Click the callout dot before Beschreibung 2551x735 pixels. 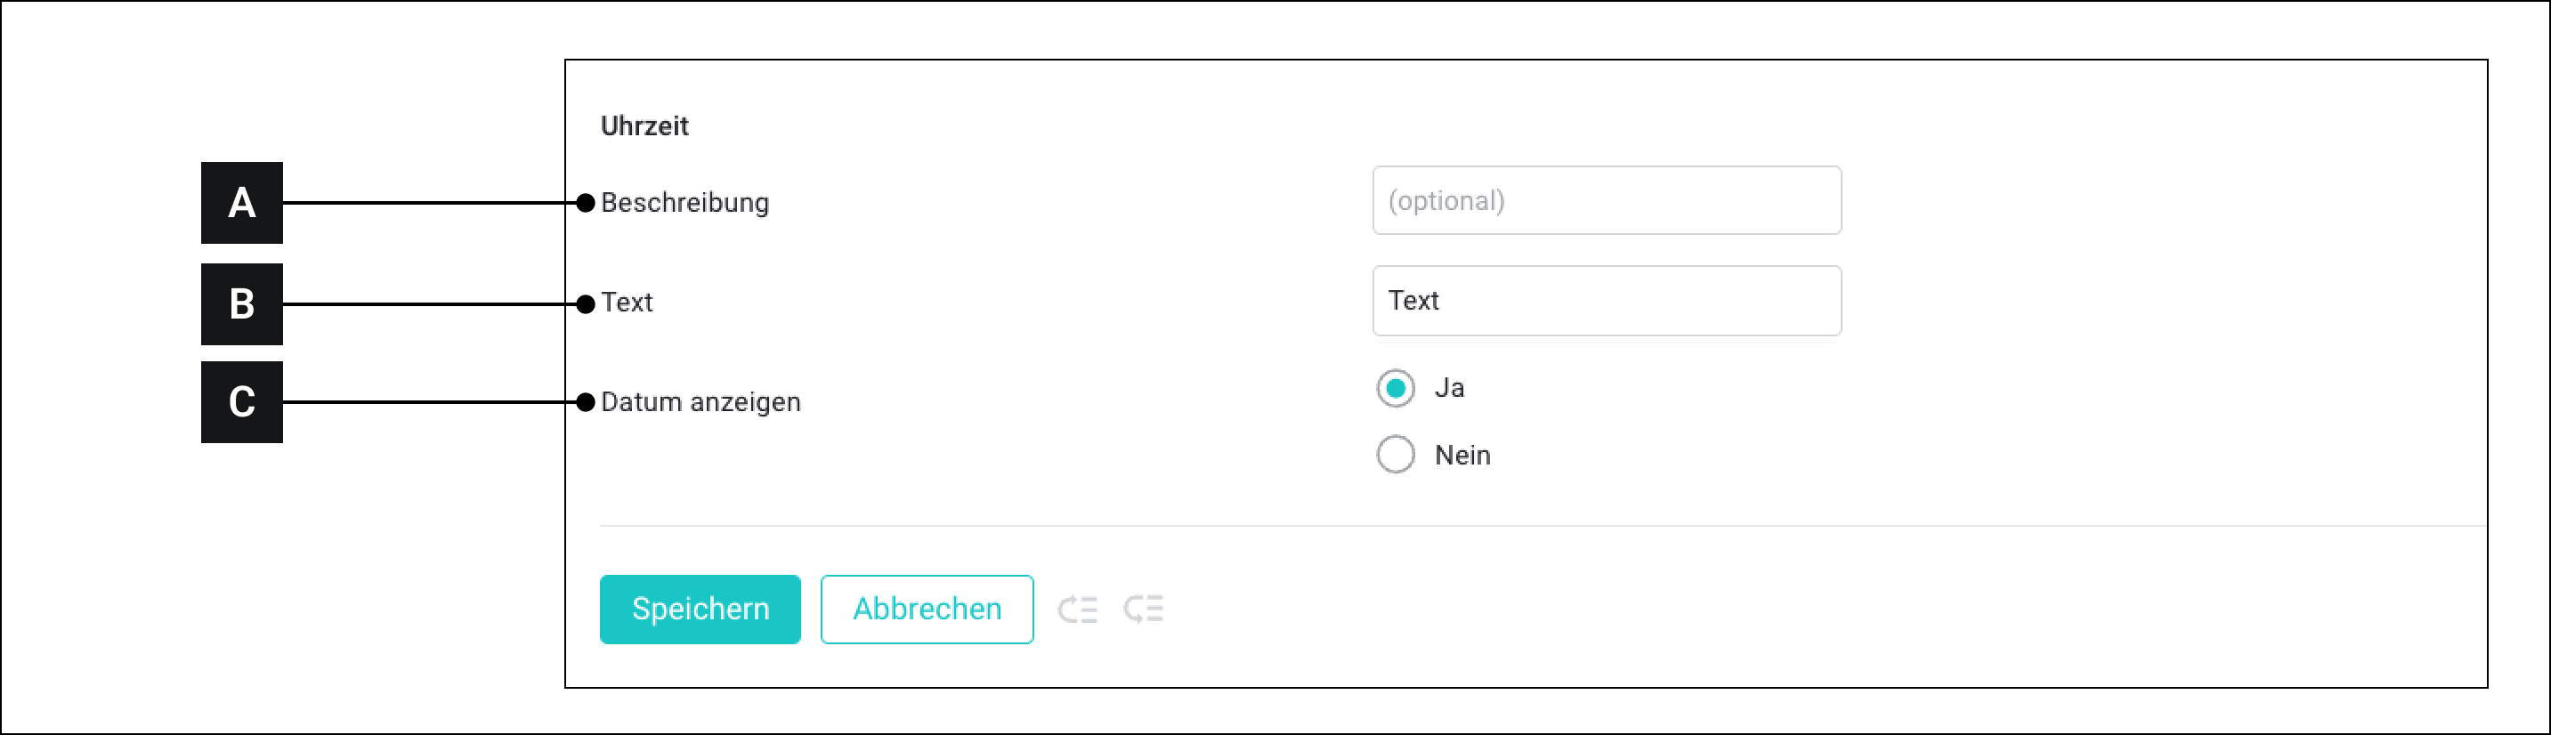(x=586, y=203)
